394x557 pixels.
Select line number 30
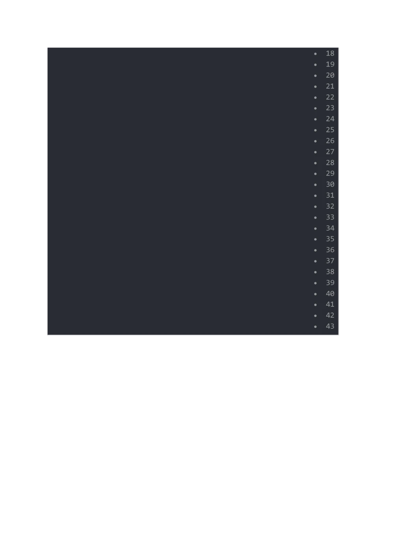[x=330, y=184]
